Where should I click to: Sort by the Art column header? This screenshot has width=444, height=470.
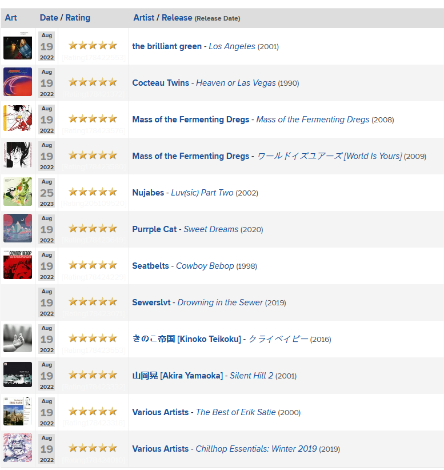coord(11,18)
